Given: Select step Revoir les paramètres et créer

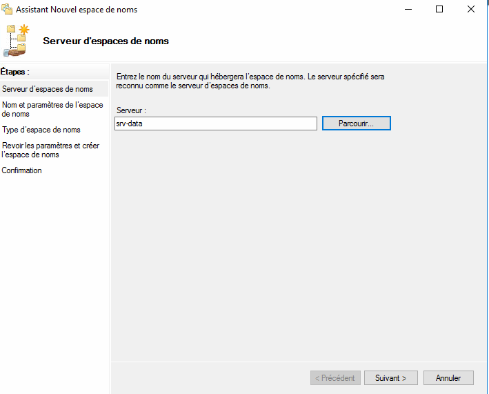Looking at the screenshot, I should [50, 150].
